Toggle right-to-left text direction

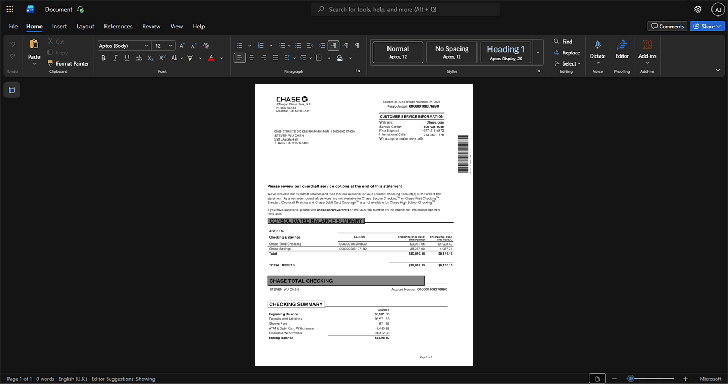point(345,46)
